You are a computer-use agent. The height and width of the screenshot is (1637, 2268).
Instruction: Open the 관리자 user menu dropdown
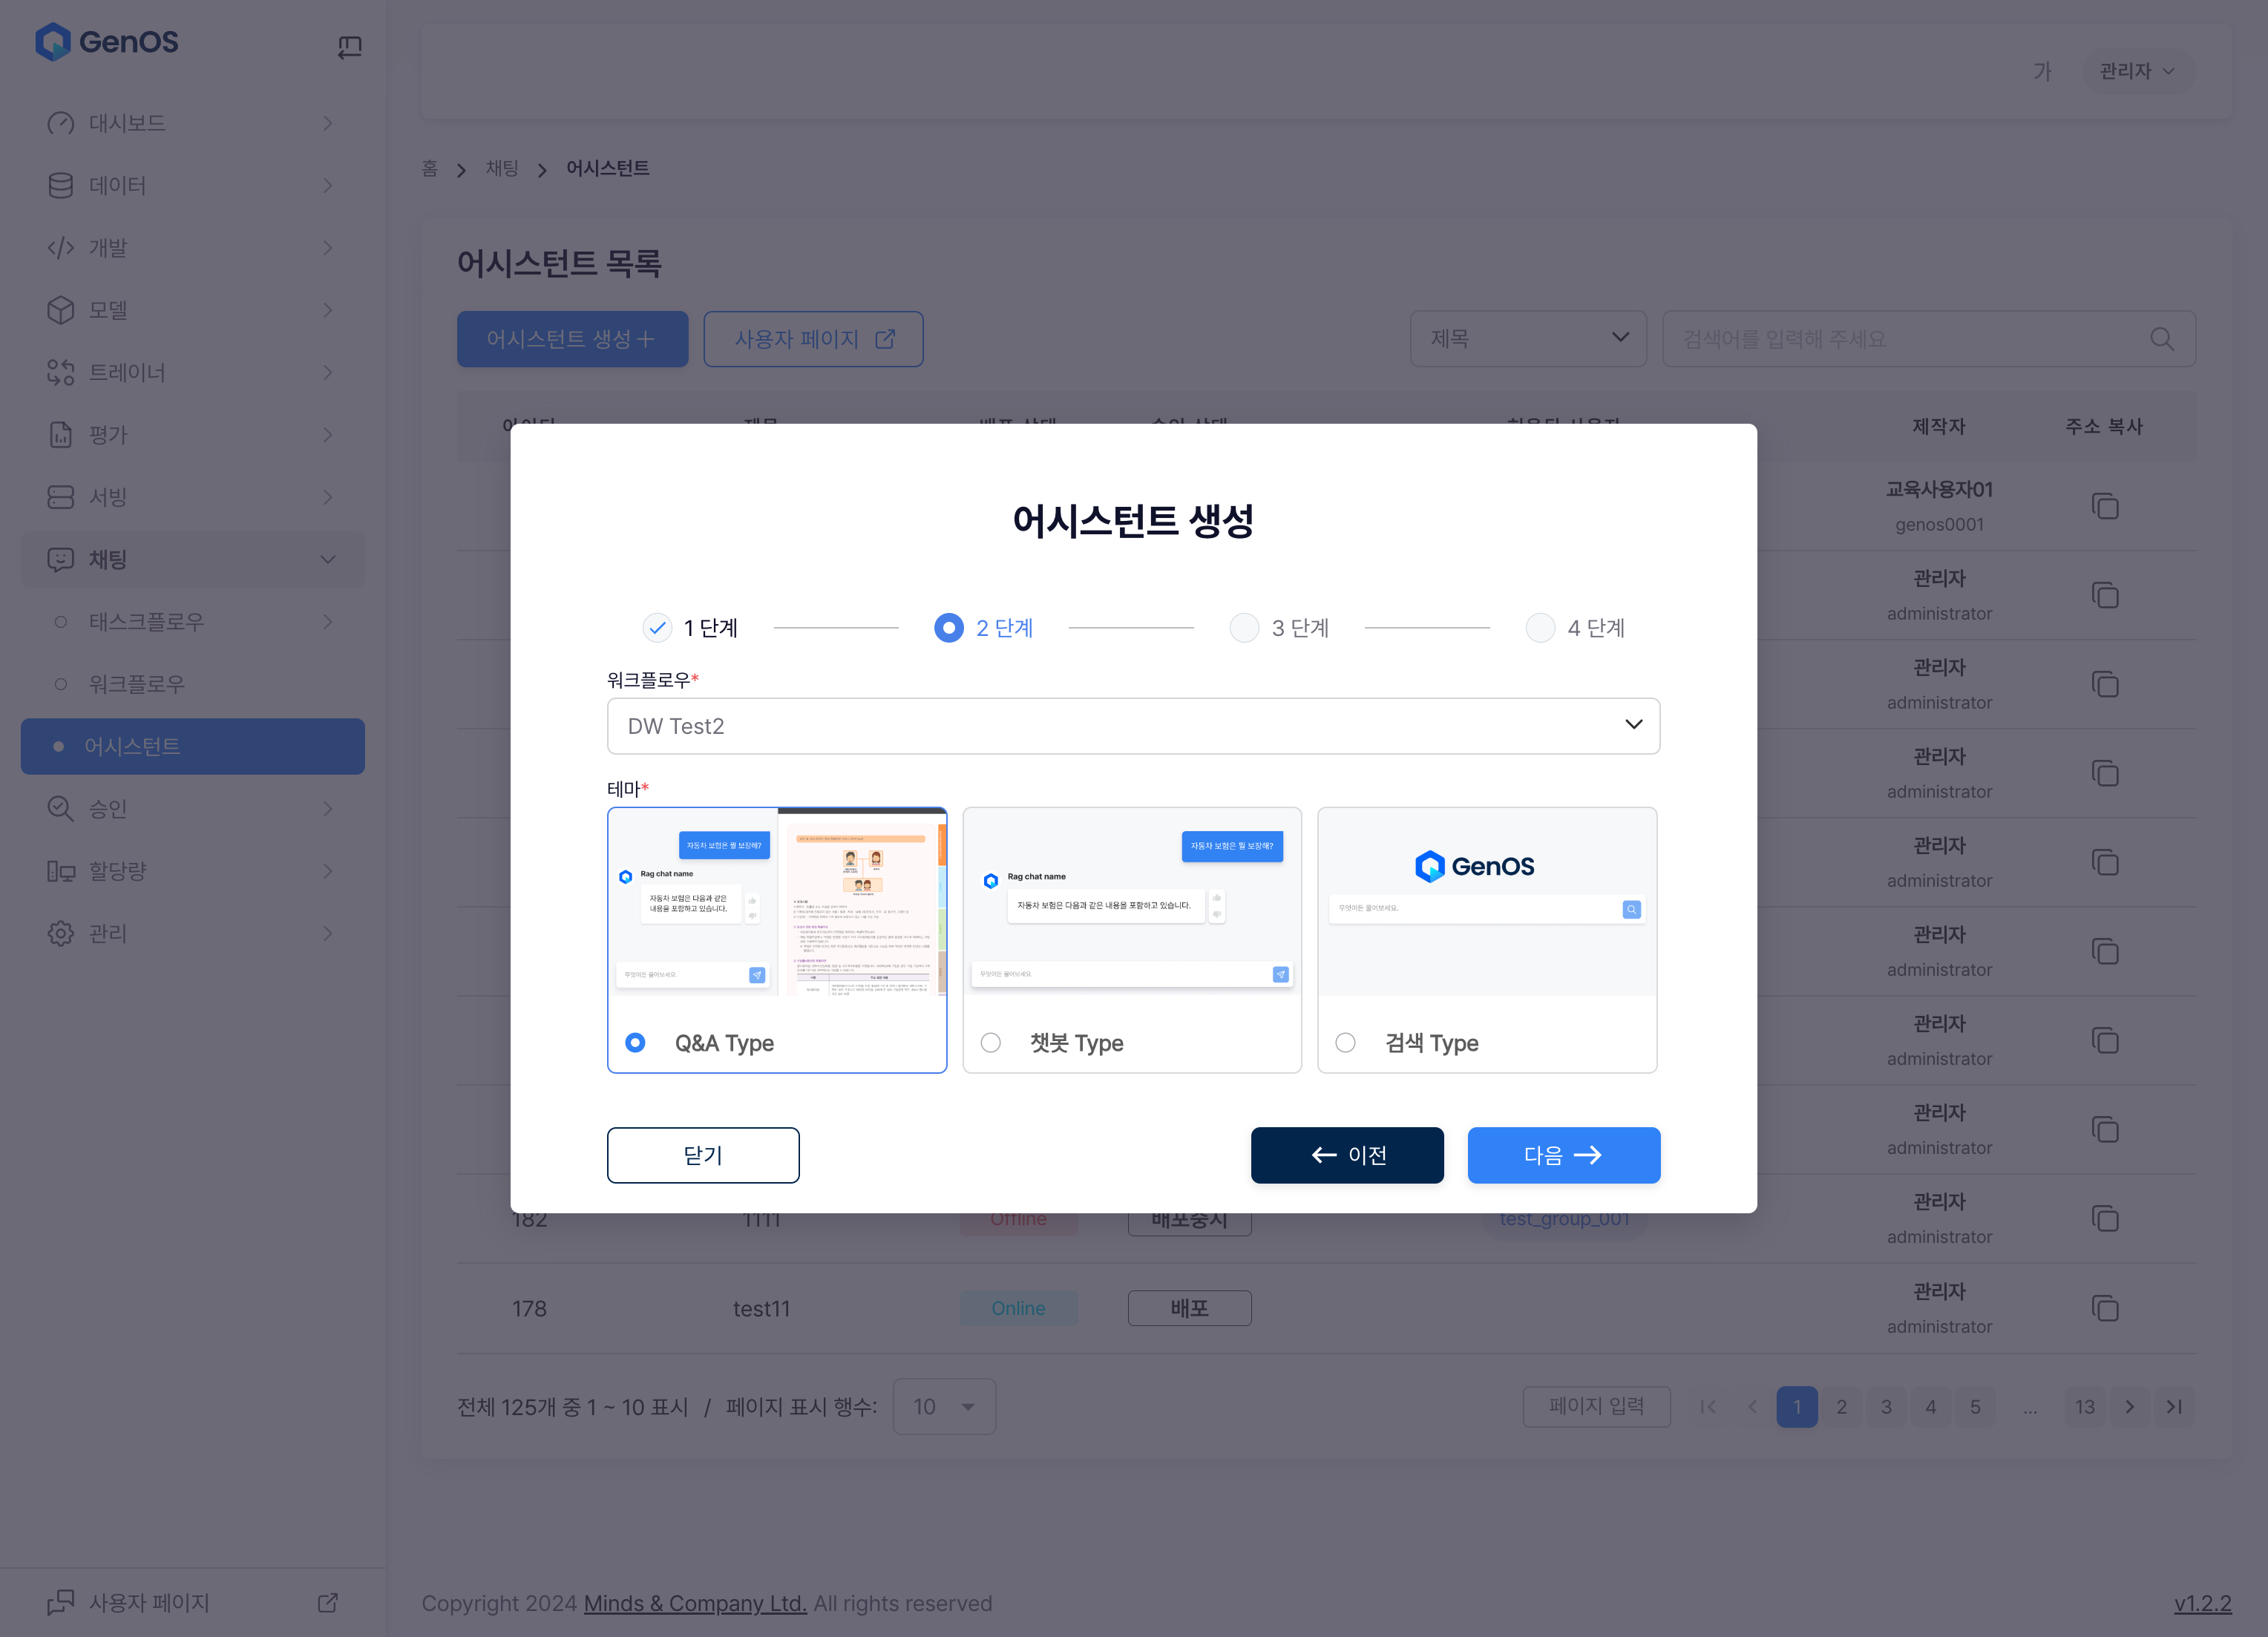(x=2136, y=71)
